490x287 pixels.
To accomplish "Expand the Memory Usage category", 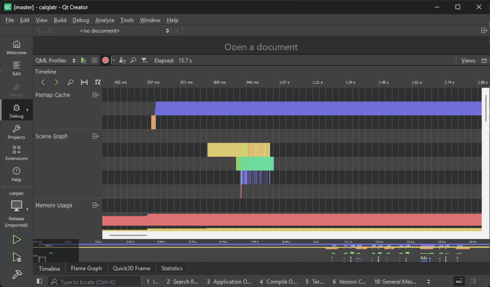I will click(96, 205).
